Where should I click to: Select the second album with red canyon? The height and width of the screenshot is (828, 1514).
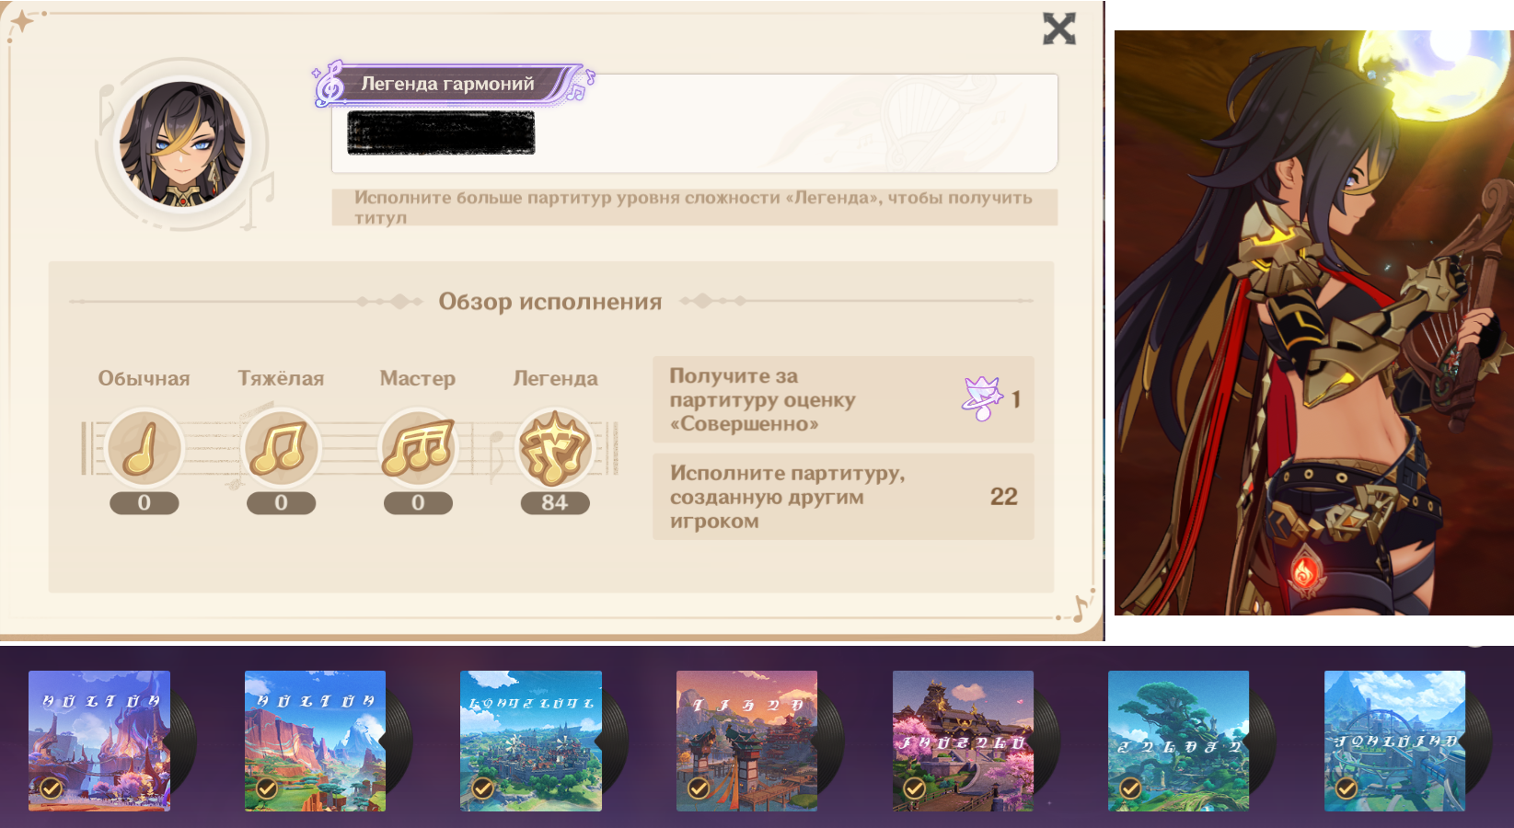click(315, 741)
